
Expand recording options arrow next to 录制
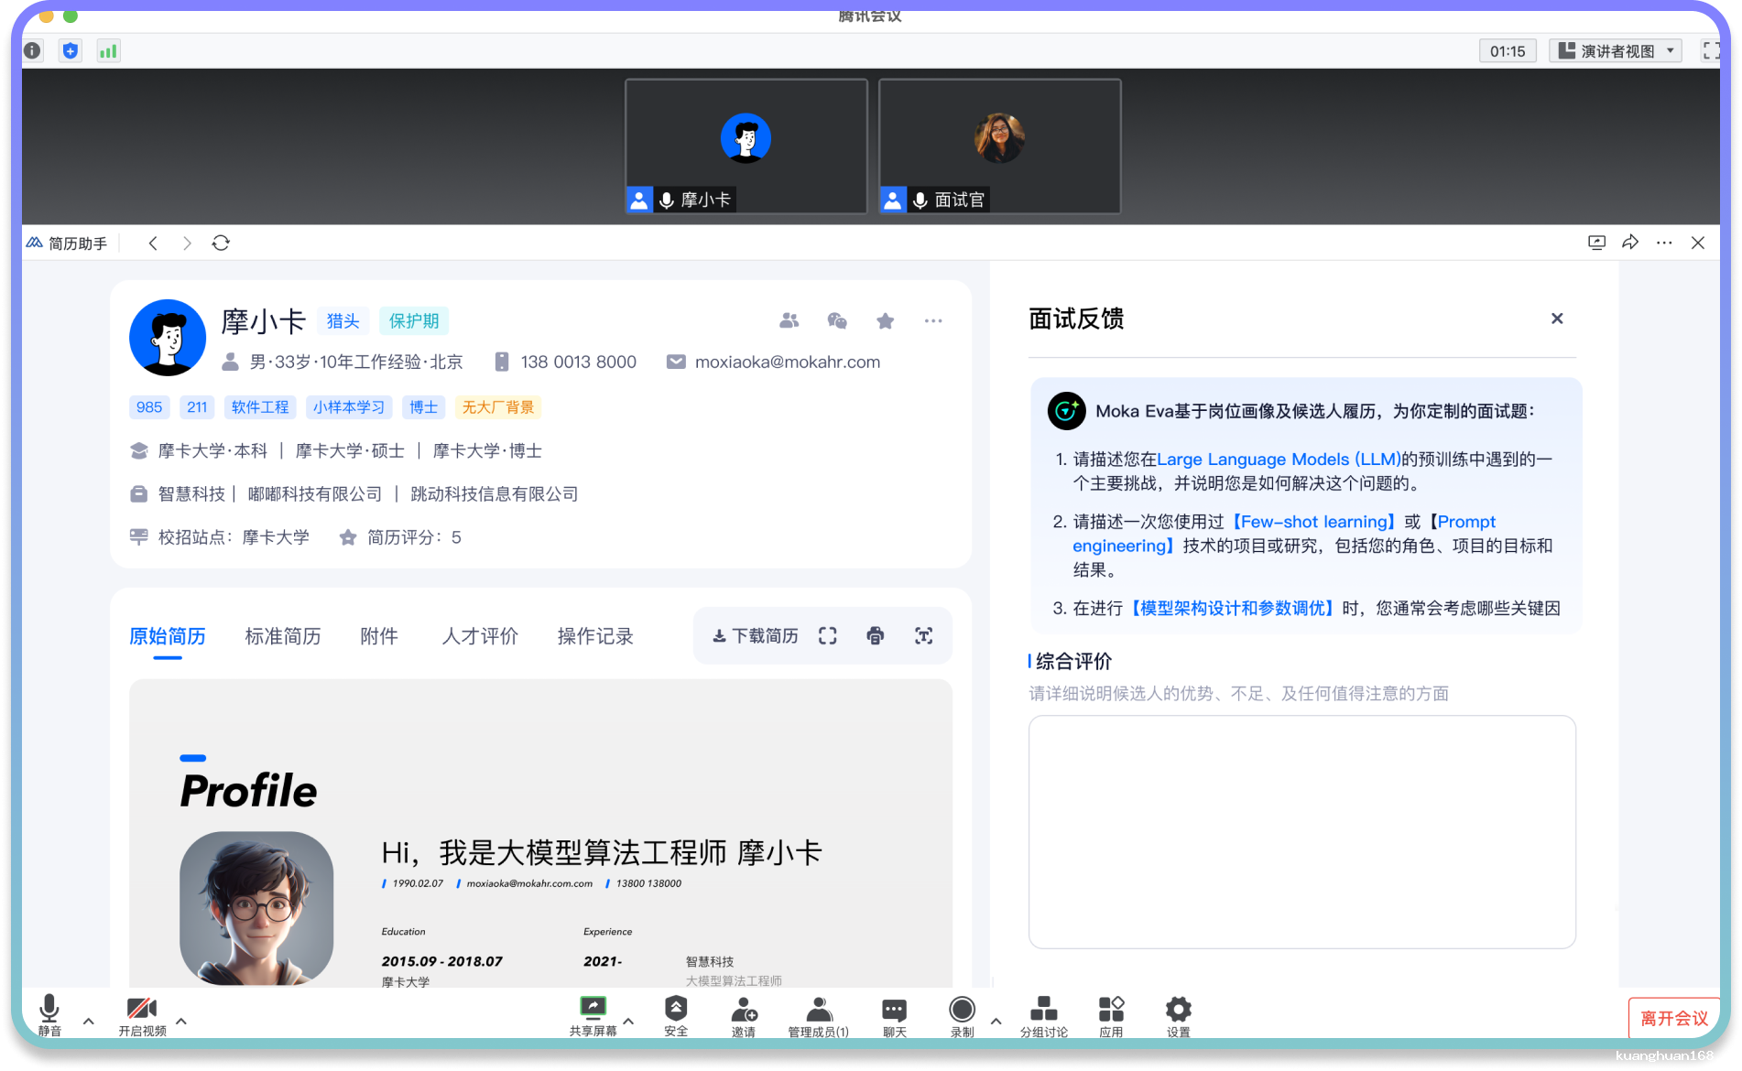pyautogui.click(x=996, y=1021)
